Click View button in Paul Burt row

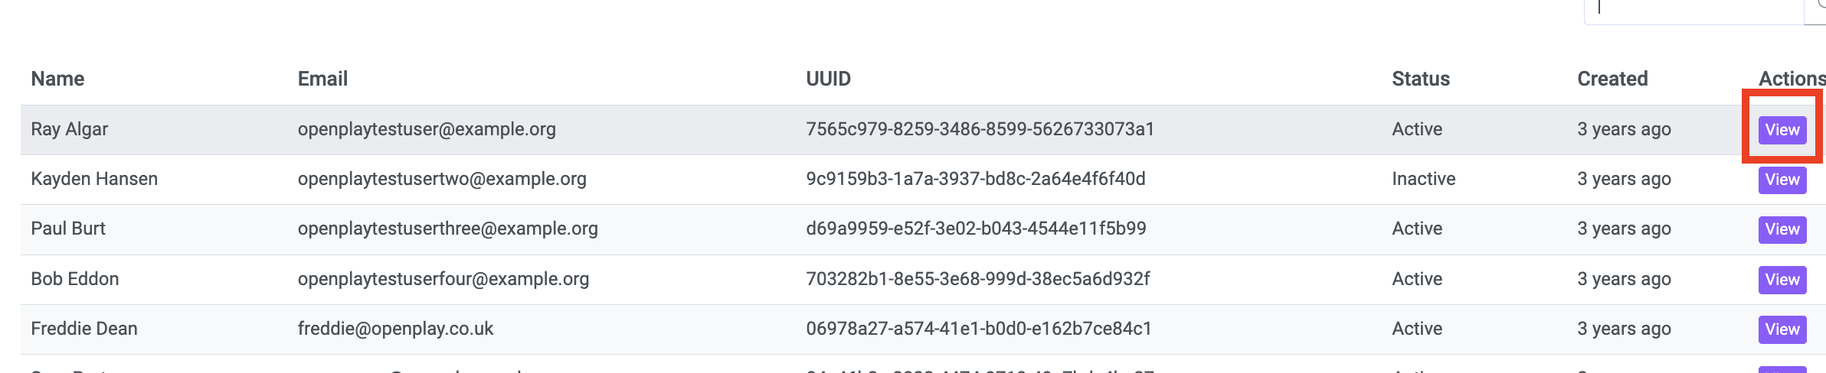[1782, 229]
